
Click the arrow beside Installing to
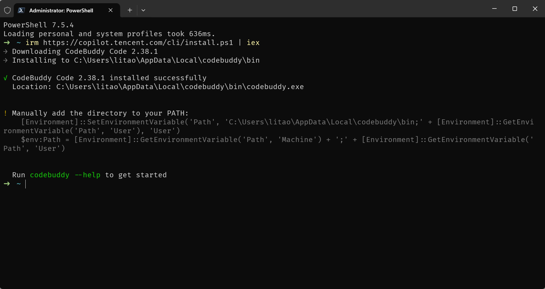coord(5,60)
